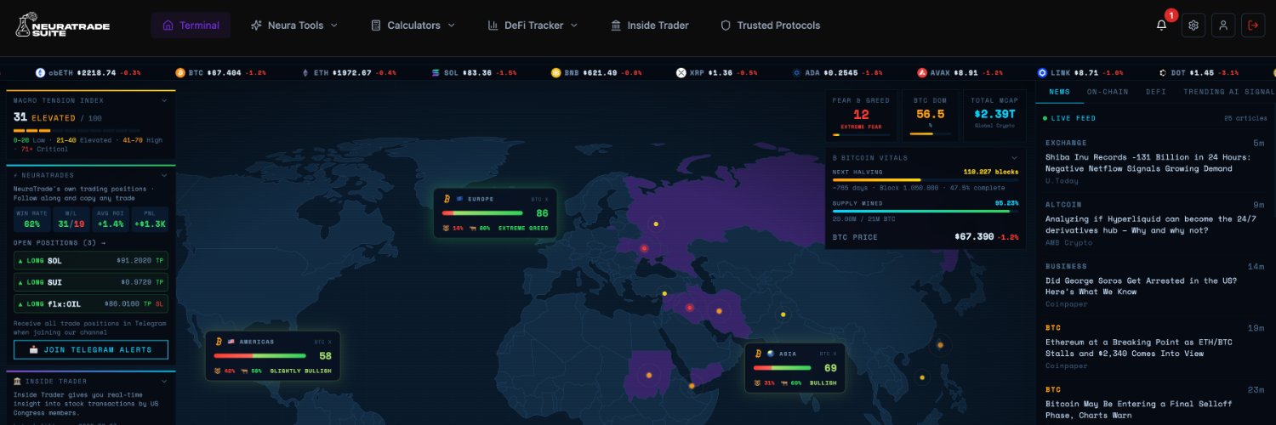Switch to the DeFi tab
Image resolution: width=1276 pixels, height=425 pixels.
click(1156, 92)
